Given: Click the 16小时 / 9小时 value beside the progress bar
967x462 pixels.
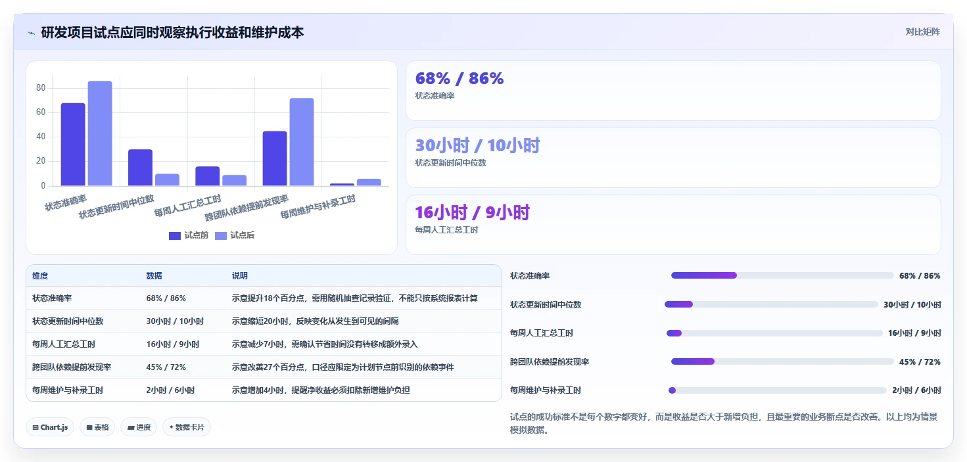Looking at the screenshot, I should pyautogui.click(x=914, y=333).
